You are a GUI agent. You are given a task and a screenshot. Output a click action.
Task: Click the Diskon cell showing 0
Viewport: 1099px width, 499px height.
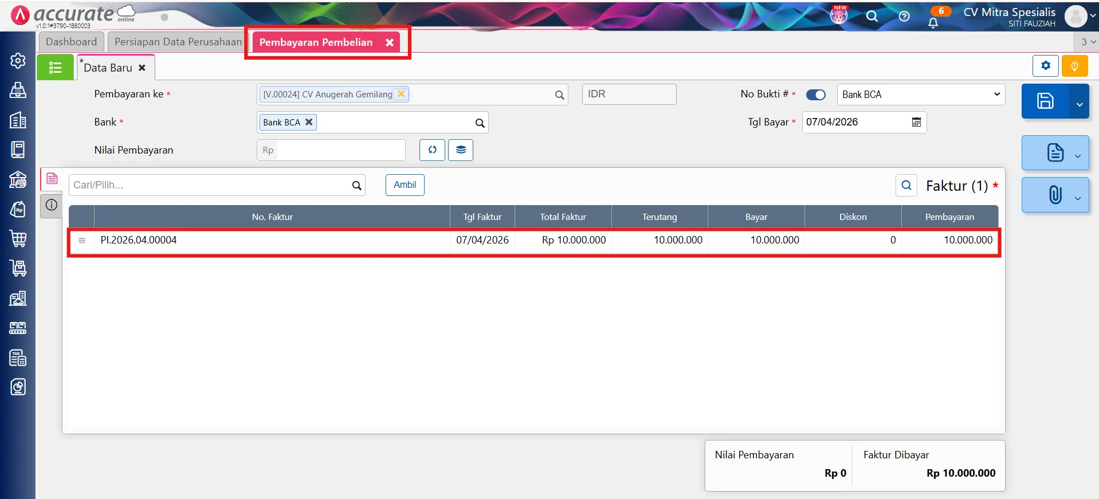point(853,240)
